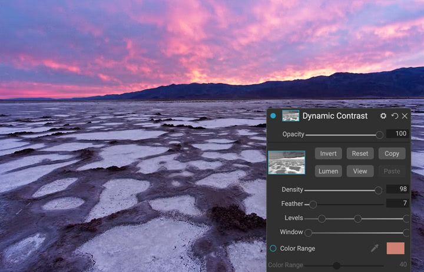Click the Lumen mask button
424x272 pixels.
pos(328,171)
